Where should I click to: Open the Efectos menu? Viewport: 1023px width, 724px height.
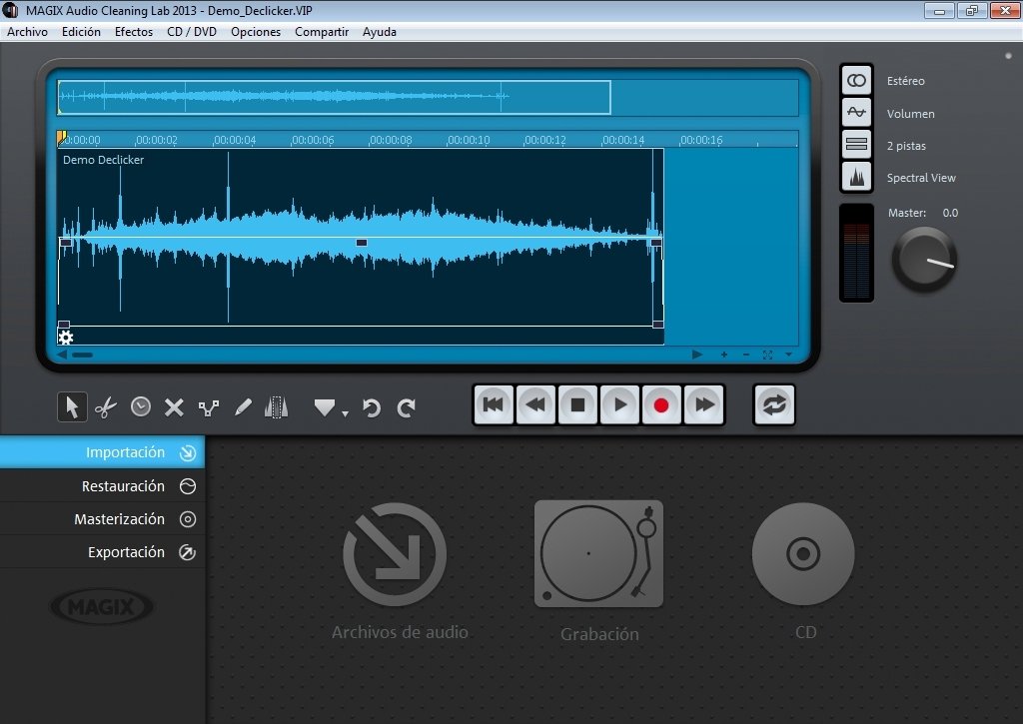pos(134,32)
